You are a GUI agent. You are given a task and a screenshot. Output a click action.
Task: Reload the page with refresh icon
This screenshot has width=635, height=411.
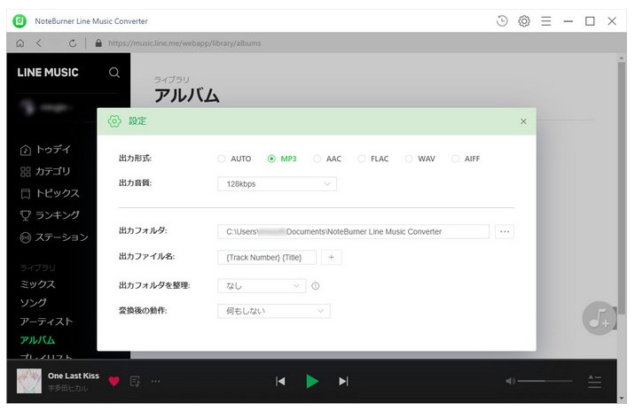coord(73,43)
